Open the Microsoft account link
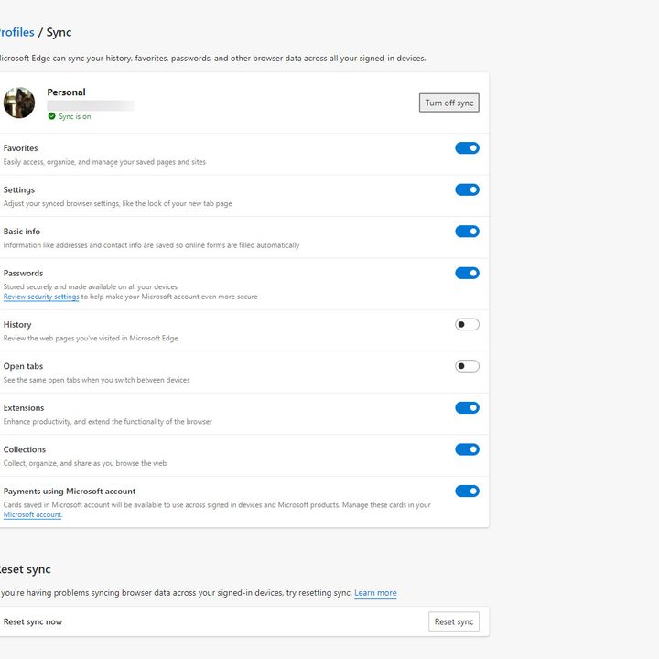The image size is (659, 659). click(32, 514)
